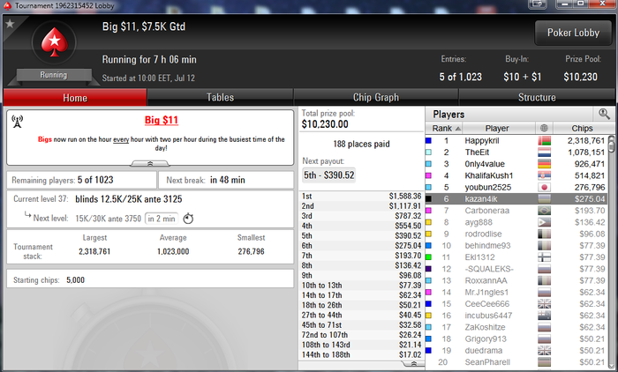
Task: Click the blue color tag beside Happykril
Action: pos(428,140)
